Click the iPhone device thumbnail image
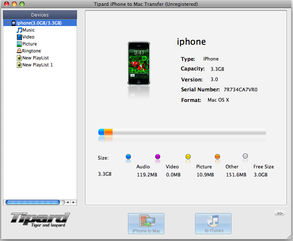The height and width of the screenshot is (241, 293). tap(139, 63)
